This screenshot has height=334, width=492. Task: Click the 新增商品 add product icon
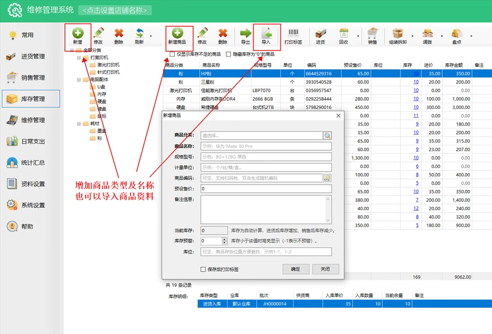click(x=177, y=33)
